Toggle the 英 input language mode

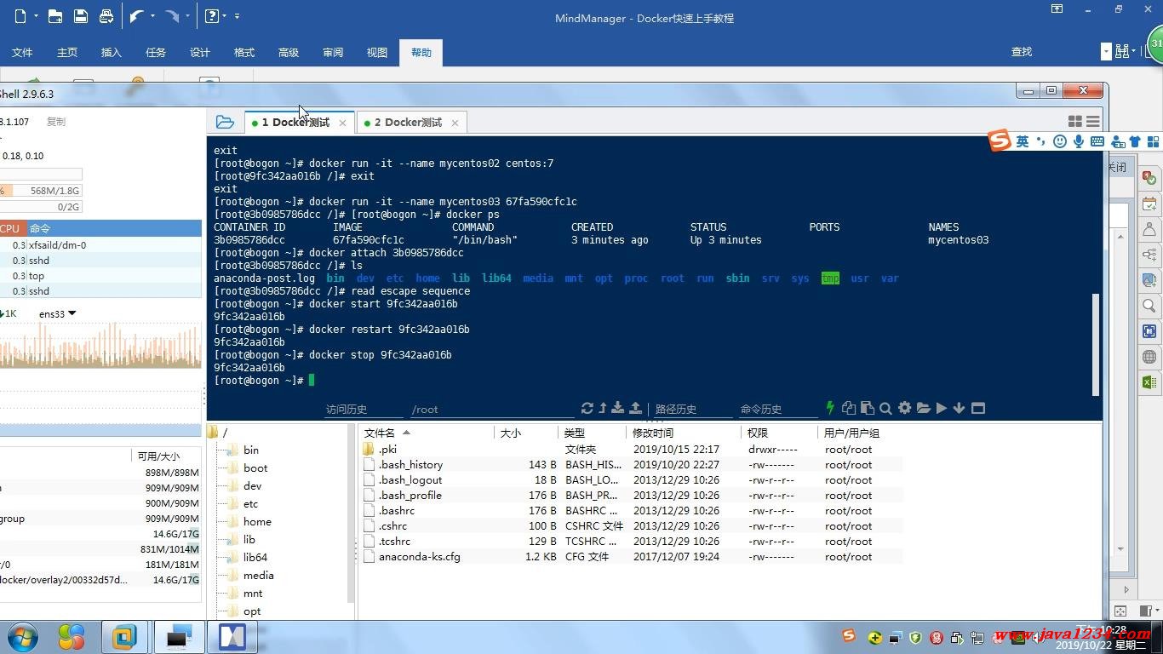point(1022,141)
